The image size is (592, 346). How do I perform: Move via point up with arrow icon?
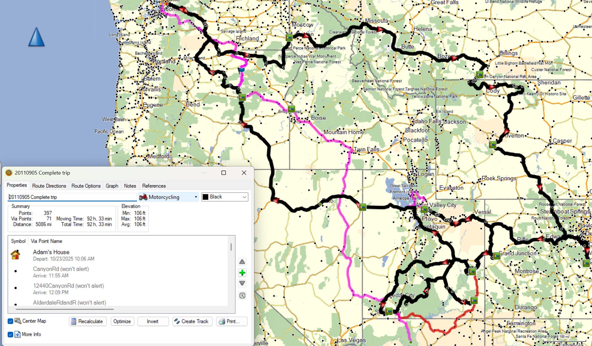(x=242, y=262)
